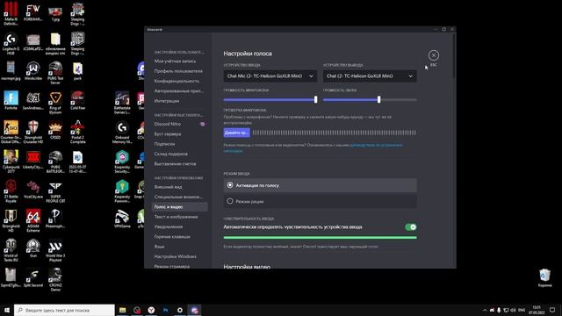This screenshot has height=316, width=562.
Task: Open the Accessibility settings section
Action: pyautogui.click(x=178, y=197)
